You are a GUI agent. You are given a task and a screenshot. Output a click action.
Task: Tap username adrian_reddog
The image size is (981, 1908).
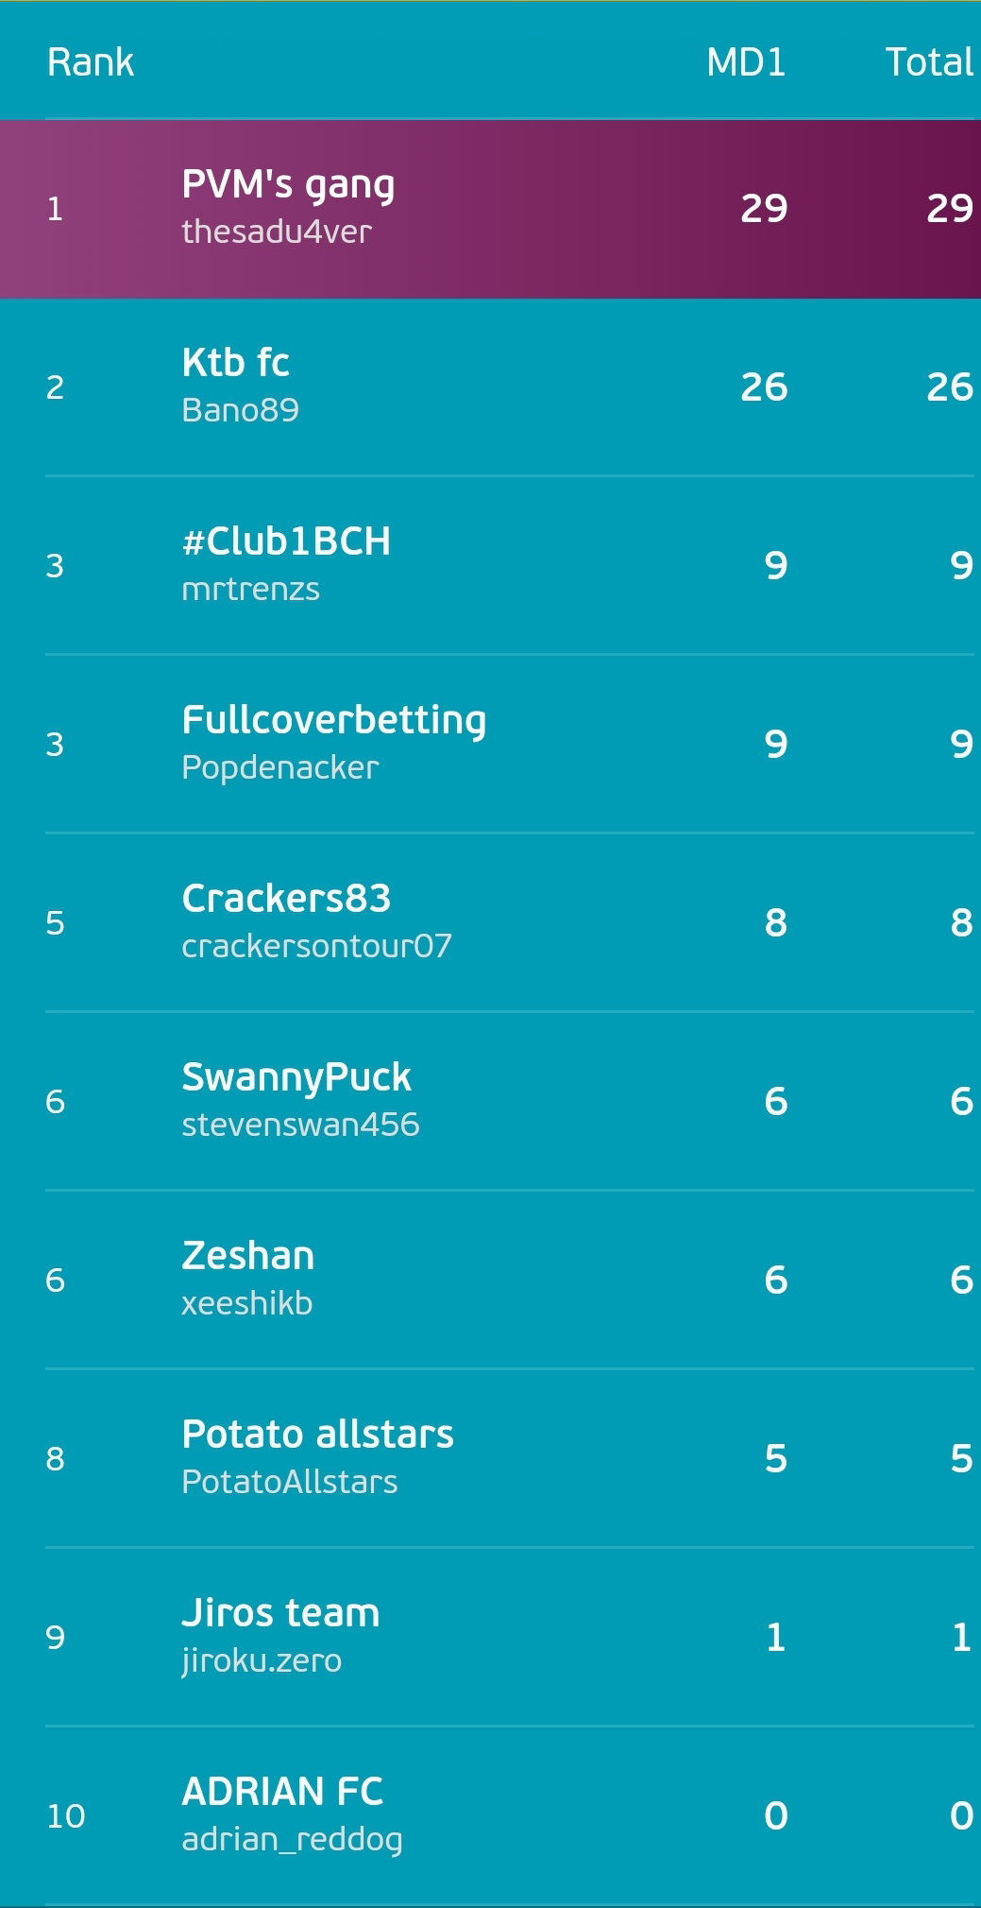292,1840
